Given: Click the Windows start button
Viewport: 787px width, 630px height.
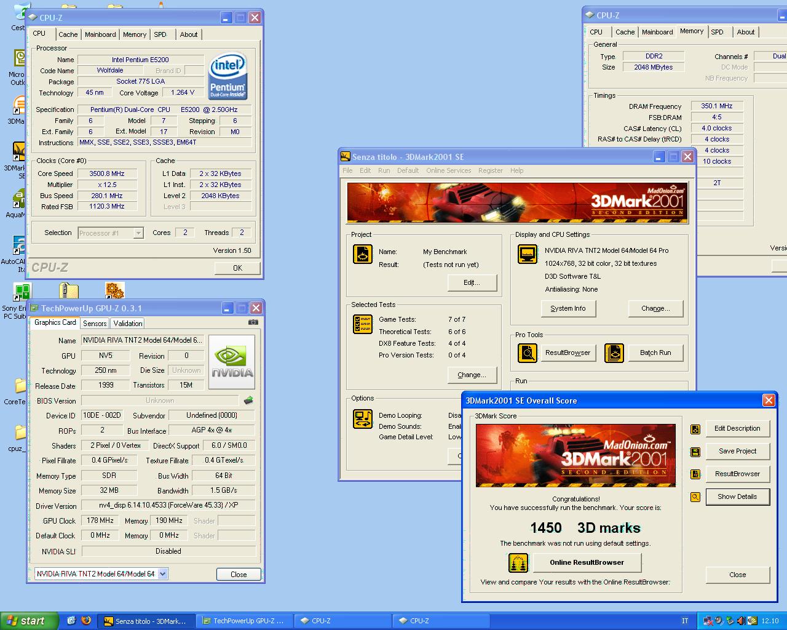Looking at the screenshot, I should [30, 621].
